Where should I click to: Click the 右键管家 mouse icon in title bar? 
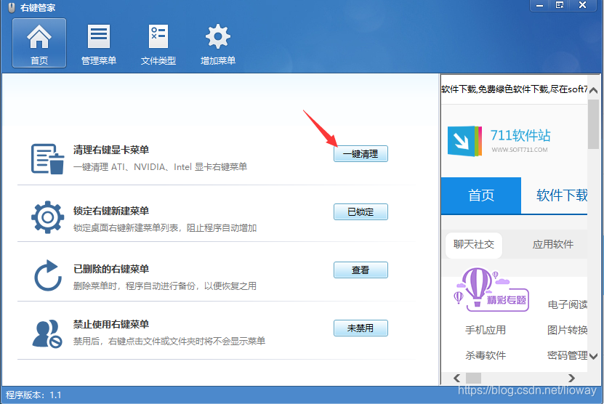coord(12,8)
